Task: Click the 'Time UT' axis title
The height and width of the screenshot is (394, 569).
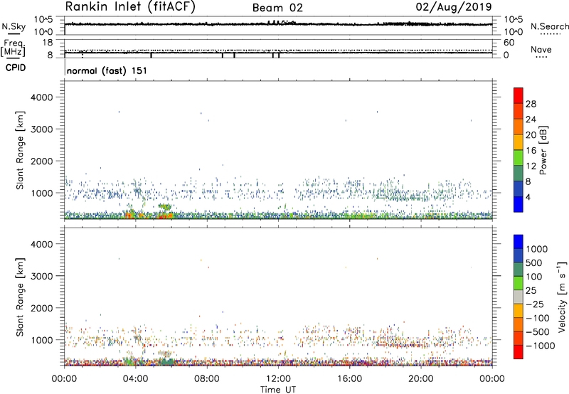Action: 278,389
